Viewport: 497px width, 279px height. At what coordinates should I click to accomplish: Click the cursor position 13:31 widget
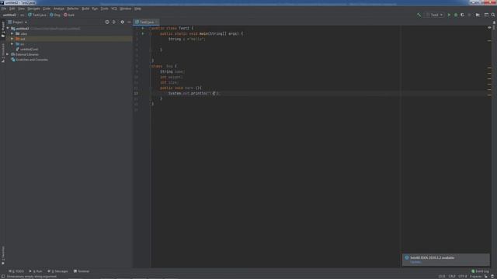point(442,277)
